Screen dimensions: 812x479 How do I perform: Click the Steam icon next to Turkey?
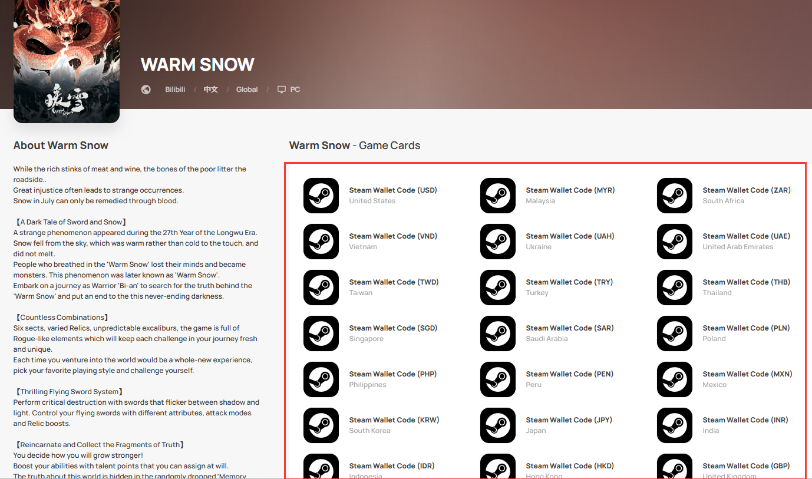[498, 288]
